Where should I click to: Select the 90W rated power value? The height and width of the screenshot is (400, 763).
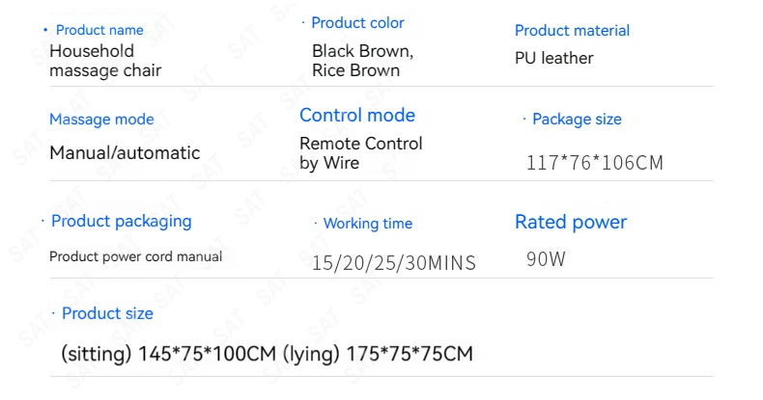546,259
